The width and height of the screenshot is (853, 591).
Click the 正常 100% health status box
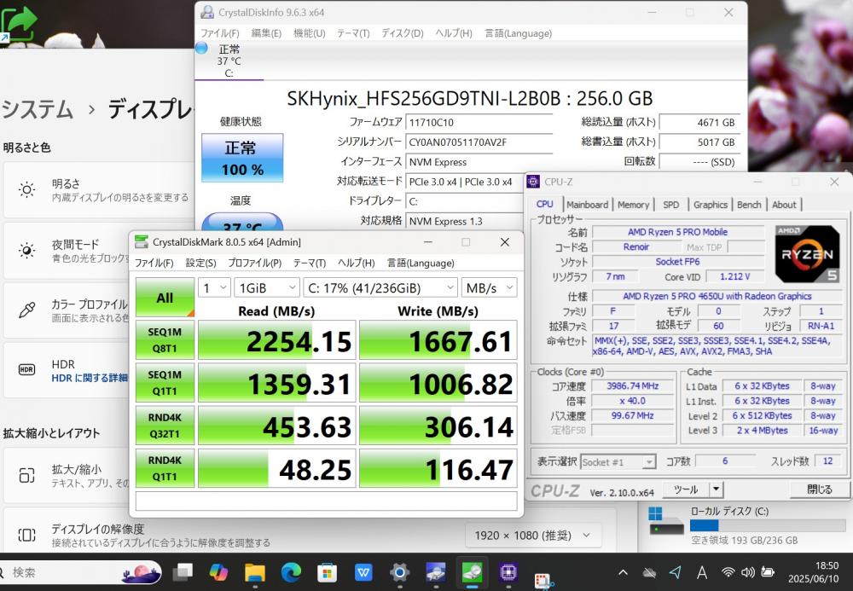pos(242,159)
